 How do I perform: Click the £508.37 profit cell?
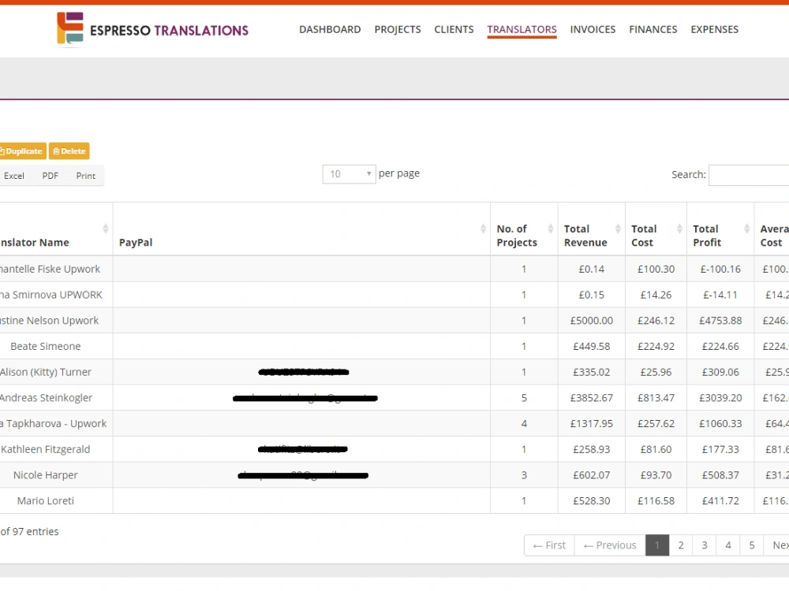(x=720, y=475)
